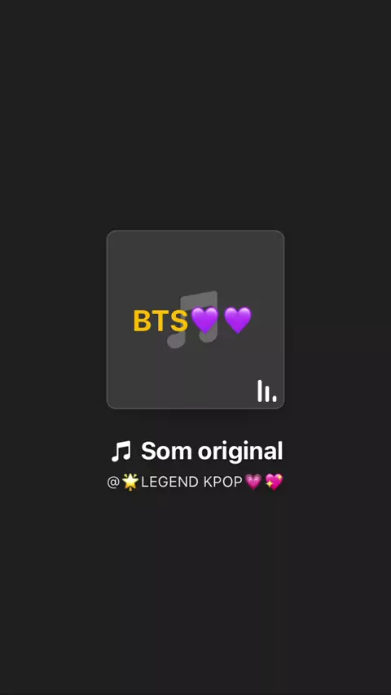Click the word original in sound title
391x695 pixels.
240,451
